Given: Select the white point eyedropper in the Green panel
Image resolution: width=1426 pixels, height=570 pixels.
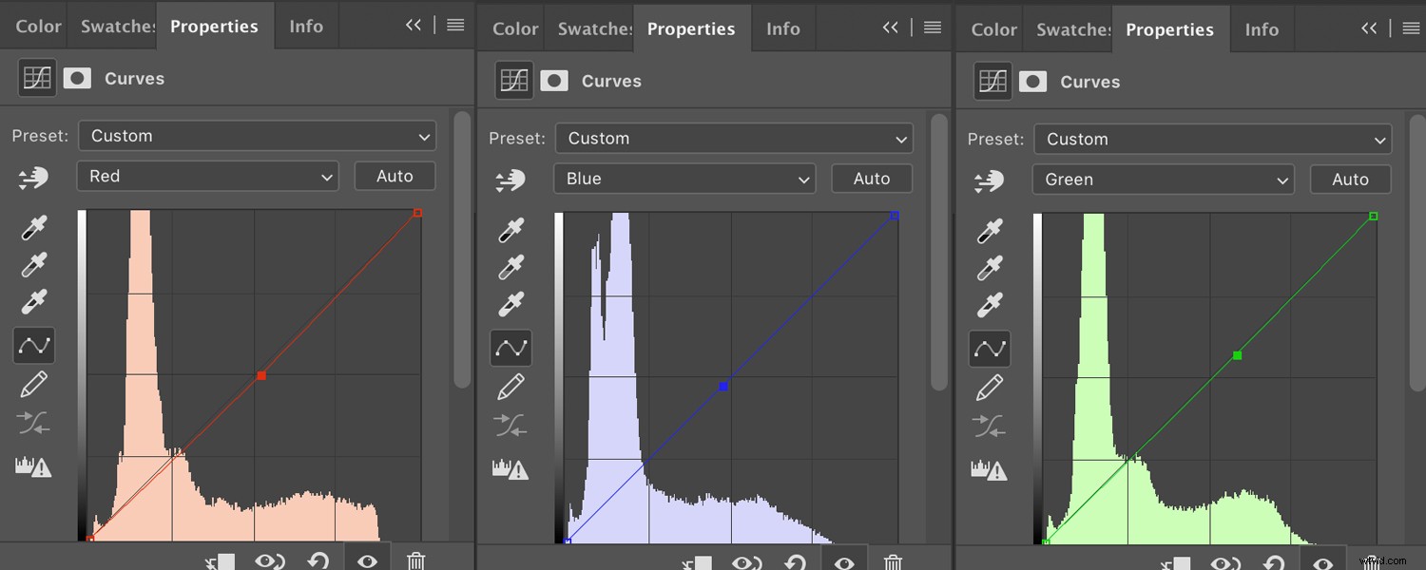Looking at the screenshot, I should pos(990,303).
